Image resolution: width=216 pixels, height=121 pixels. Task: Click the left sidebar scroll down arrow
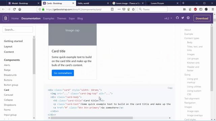pos(34,118)
